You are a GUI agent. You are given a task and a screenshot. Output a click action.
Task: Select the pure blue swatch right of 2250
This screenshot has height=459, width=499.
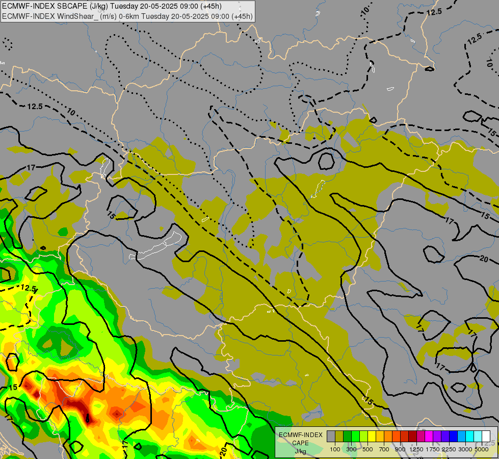454,437
